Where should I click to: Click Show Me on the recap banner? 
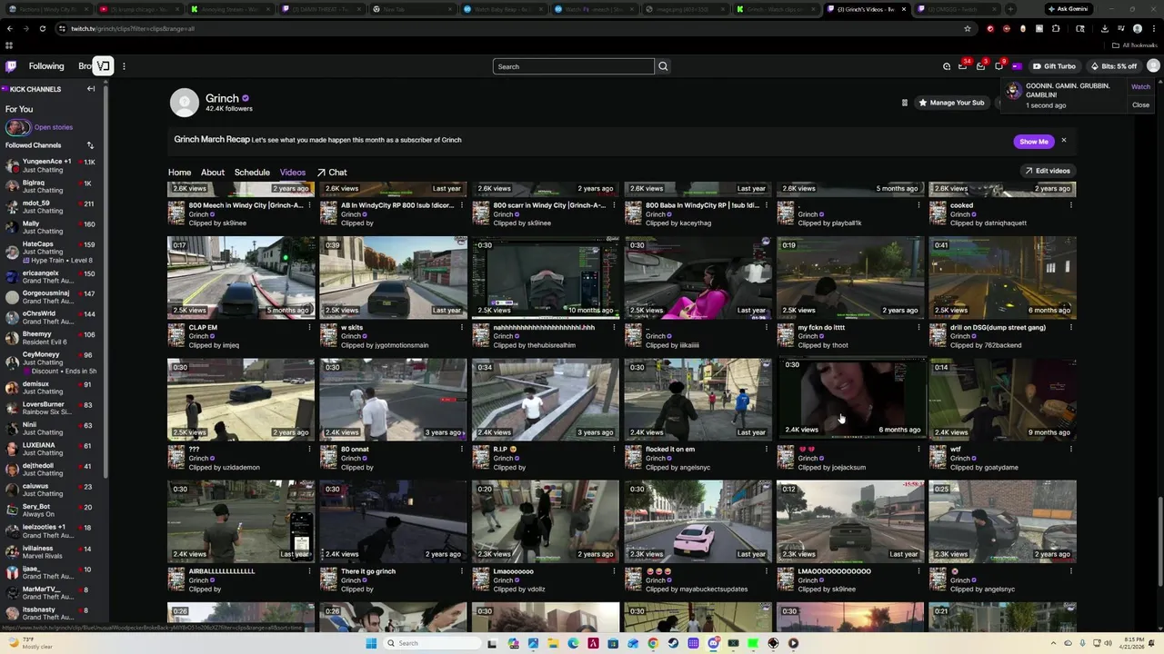point(1033,142)
